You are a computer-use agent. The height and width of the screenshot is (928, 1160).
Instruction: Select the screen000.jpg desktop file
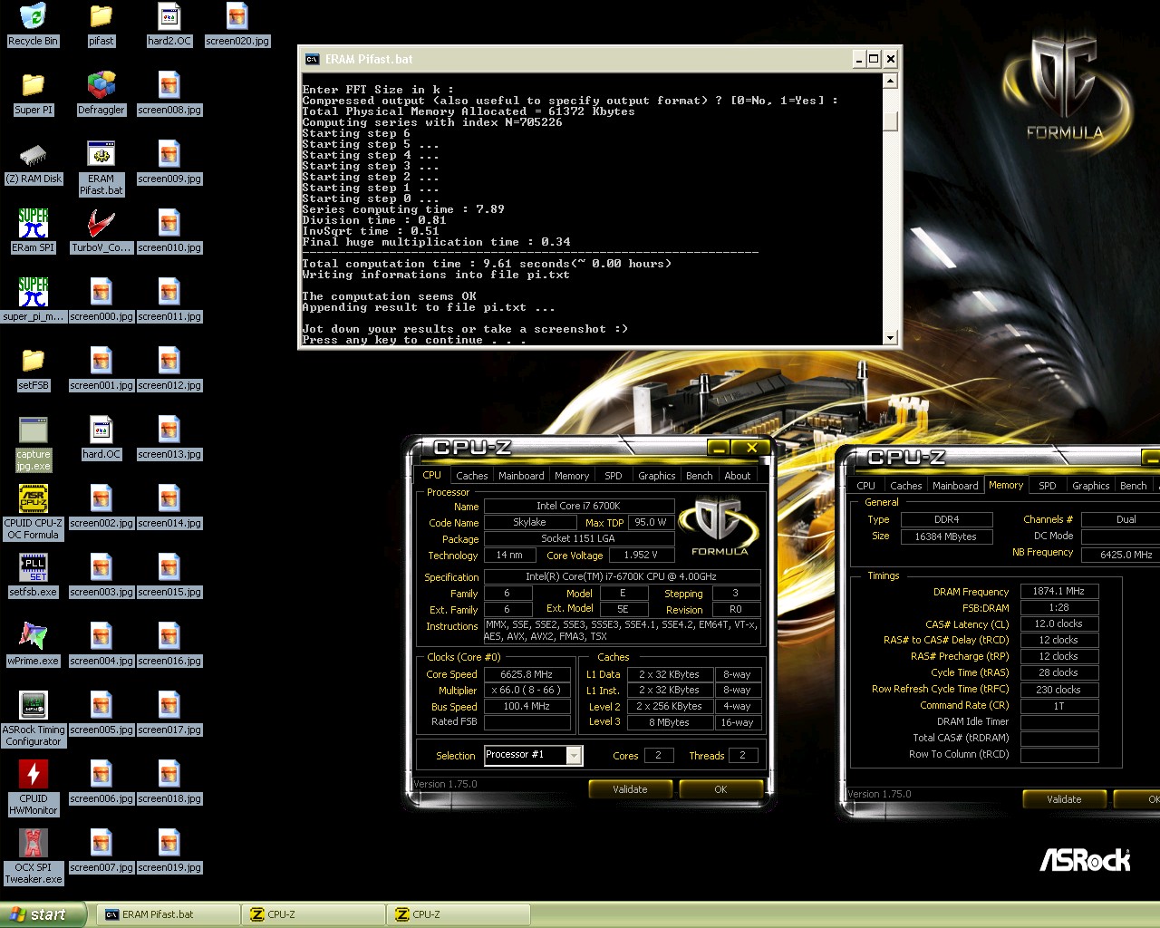101,300
